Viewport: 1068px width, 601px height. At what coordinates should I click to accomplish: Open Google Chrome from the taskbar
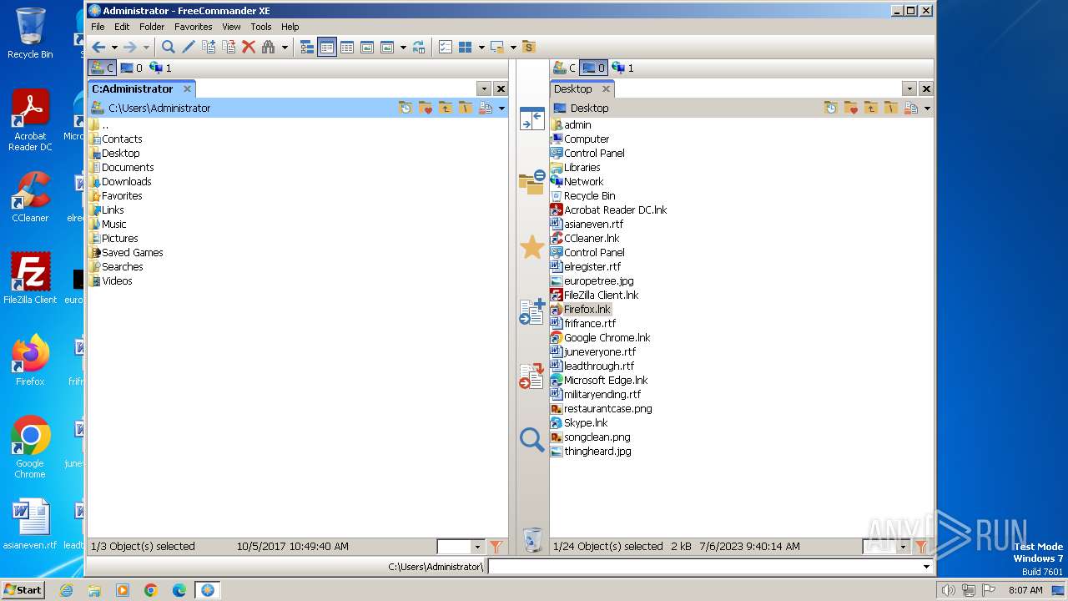point(151,590)
